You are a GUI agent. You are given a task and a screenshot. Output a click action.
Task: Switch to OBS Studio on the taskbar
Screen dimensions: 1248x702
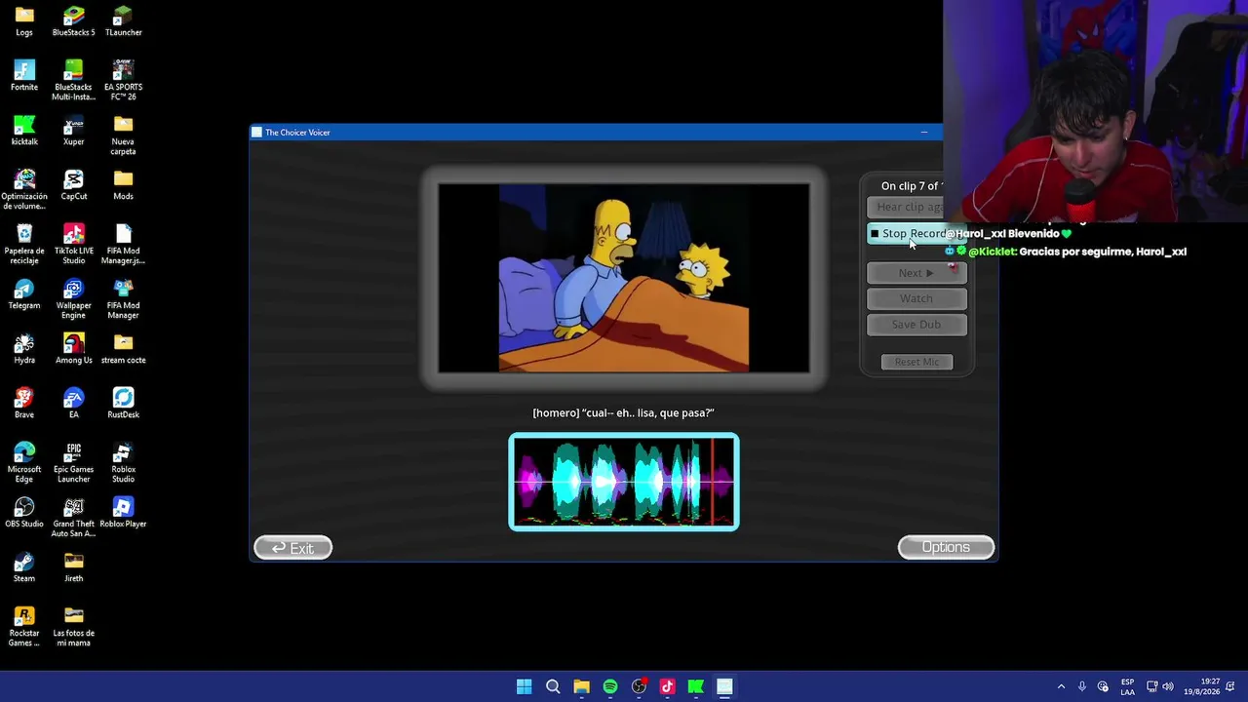[x=639, y=686]
